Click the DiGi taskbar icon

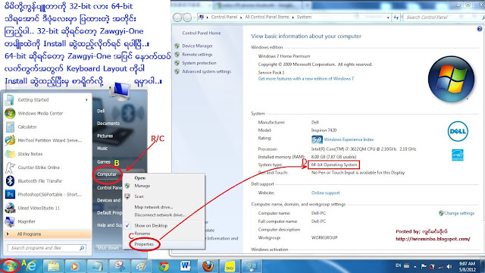pyautogui.click(x=230, y=266)
